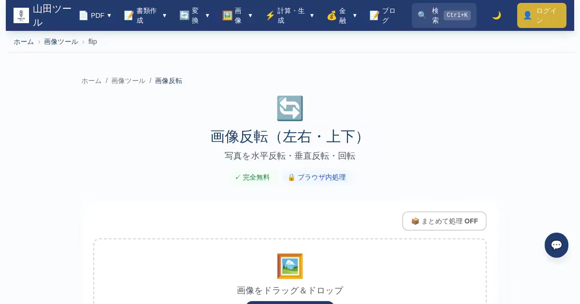Click the rotating arrows flip icon above title

tap(290, 109)
